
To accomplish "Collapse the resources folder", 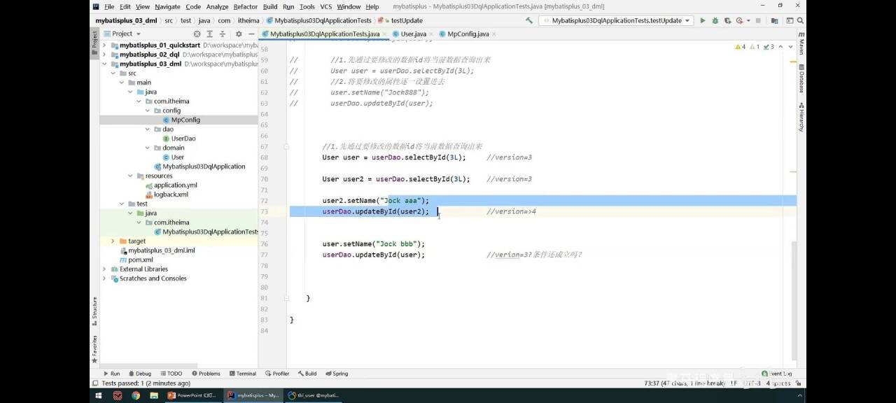I will point(130,176).
